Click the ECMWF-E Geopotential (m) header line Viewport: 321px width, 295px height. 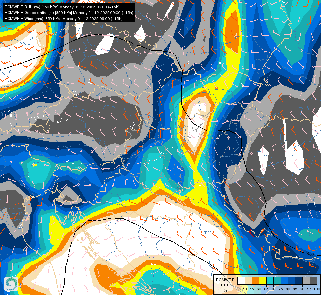[x=69, y=13]
